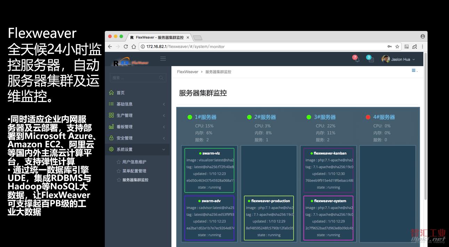Click the FlexWeaver logo in the header

(131, 63)
